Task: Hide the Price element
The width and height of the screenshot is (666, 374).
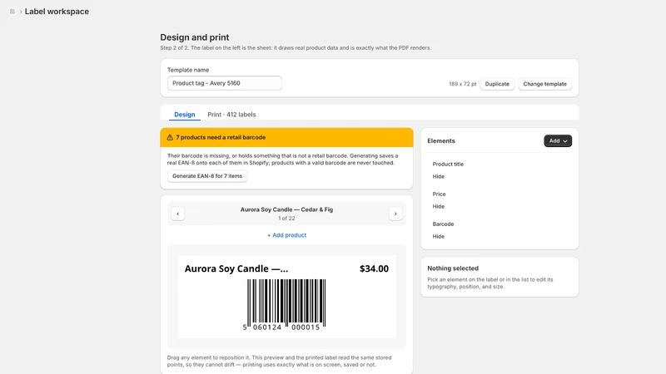Action: pos(439,206)
